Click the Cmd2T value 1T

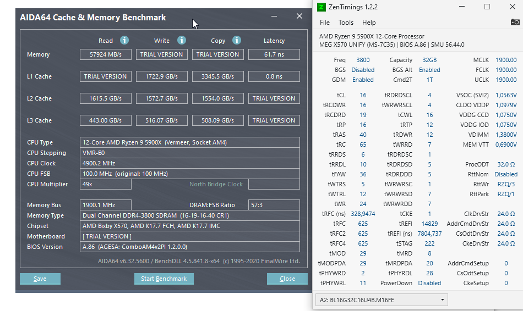(429, 80)
